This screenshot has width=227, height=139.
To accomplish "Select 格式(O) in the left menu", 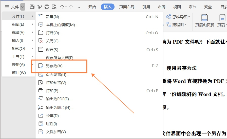I will [x=19, y=49].
